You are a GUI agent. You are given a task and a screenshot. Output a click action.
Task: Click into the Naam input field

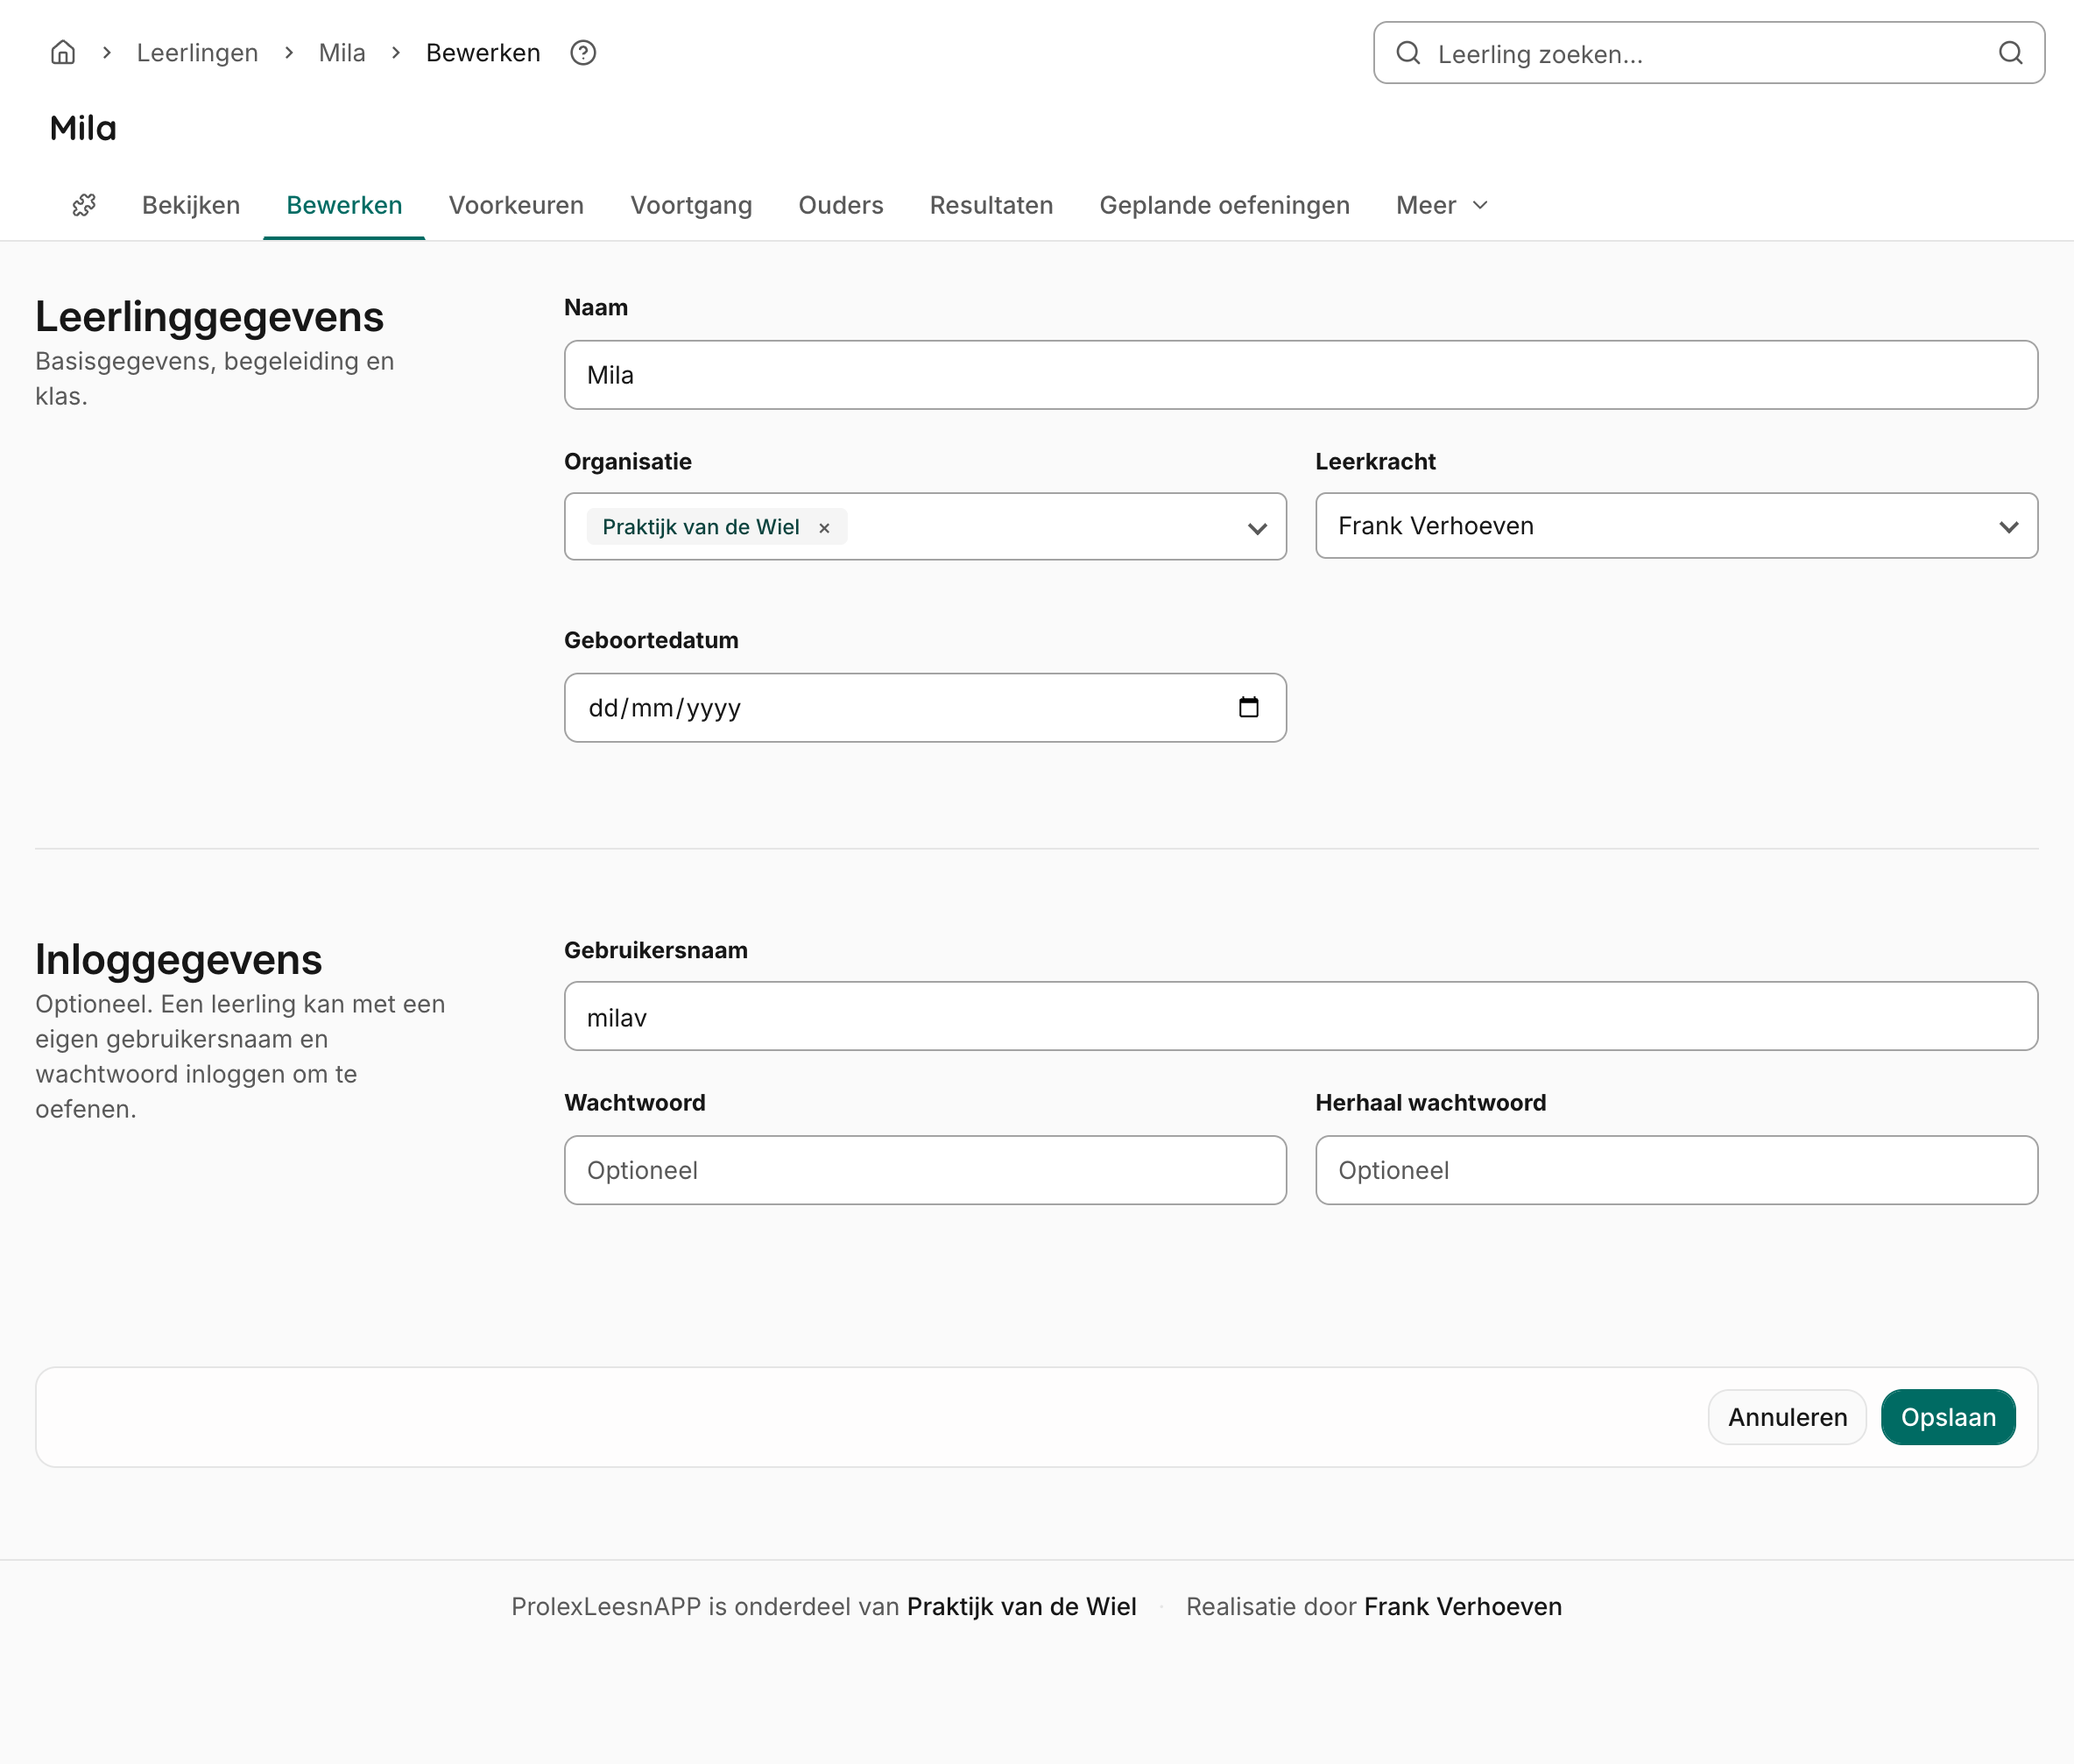(x=1301, y=375)
